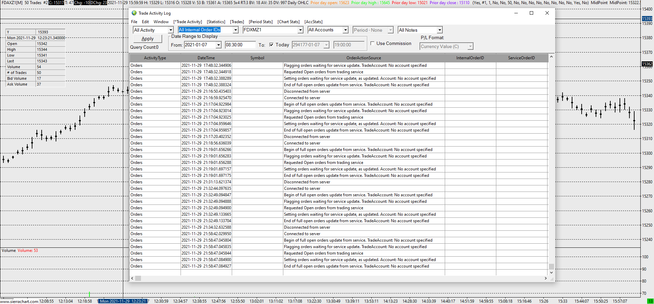Select the 'Disconnected from server' row at 21:17:20.402352
The image size is (654, 304).
tap(339, 137)
